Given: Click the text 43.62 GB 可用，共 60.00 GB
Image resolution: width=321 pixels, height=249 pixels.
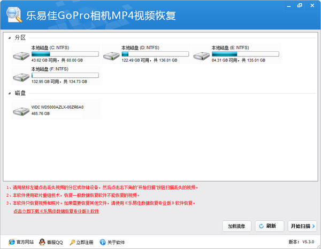Looking at the screenshot, I should coord(57,60).
